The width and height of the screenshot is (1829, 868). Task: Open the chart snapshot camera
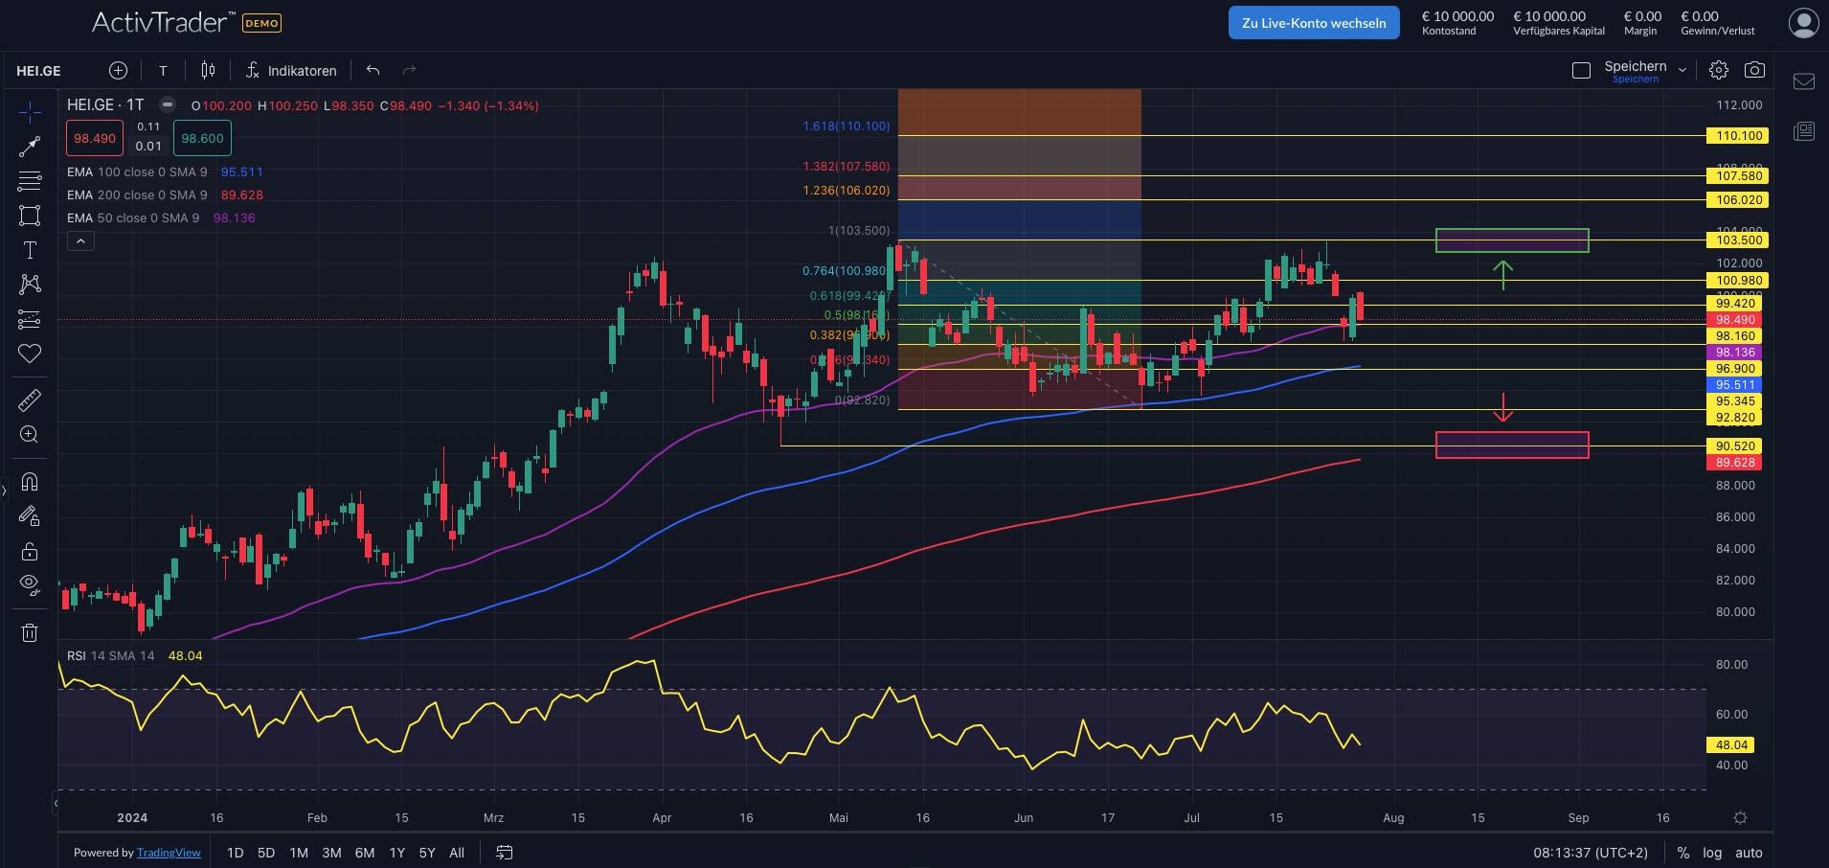pyautogui.click(x=1754, y=70)
